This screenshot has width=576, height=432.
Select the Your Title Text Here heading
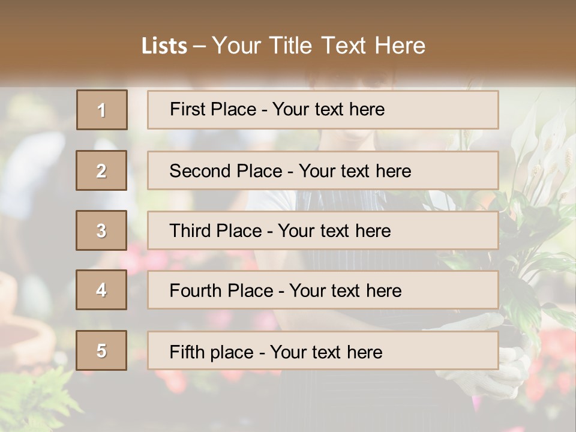pos(319,46)
